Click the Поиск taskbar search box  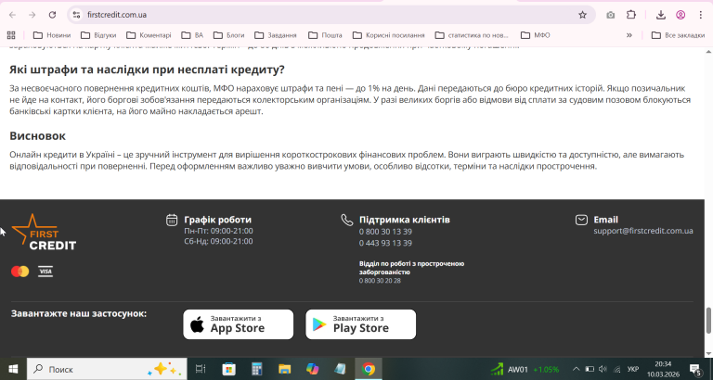click(x=107, y=369)
